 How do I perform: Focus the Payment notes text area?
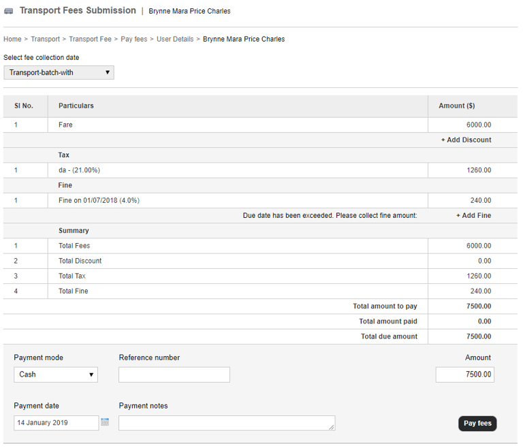227,423
